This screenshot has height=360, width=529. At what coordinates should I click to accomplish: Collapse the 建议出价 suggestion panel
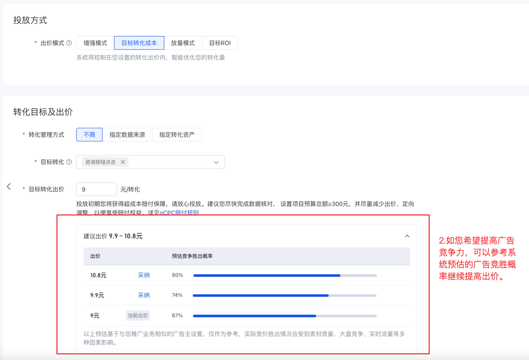click(x=407, y=236)
